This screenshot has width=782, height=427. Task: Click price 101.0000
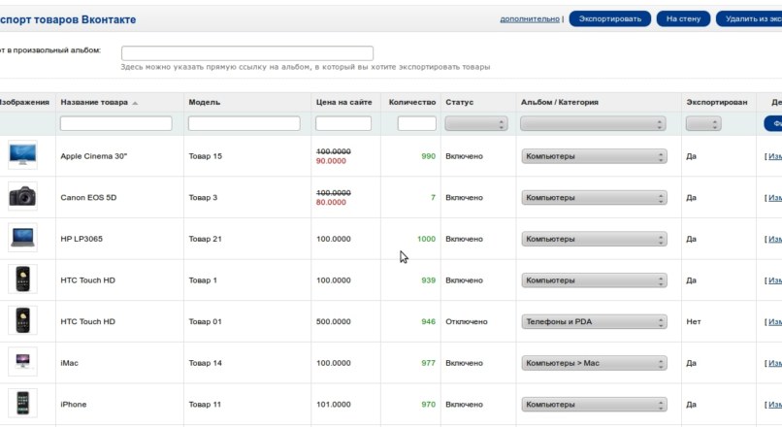click(x=333, y=405)
